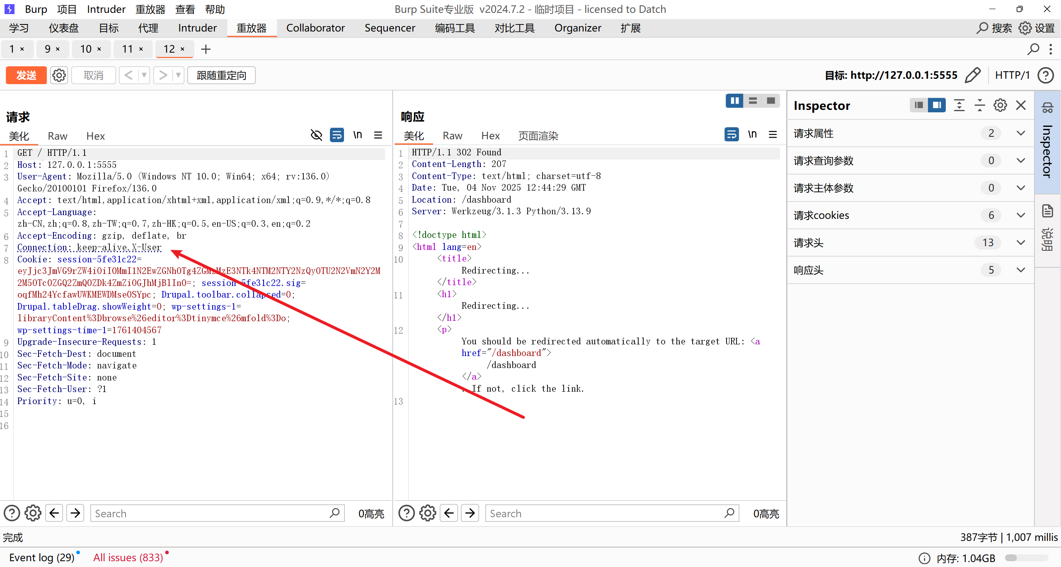The image size is (1061, 567).
Task: Expand the 请求cookies section in Inspector
Action: [1021, 215]
